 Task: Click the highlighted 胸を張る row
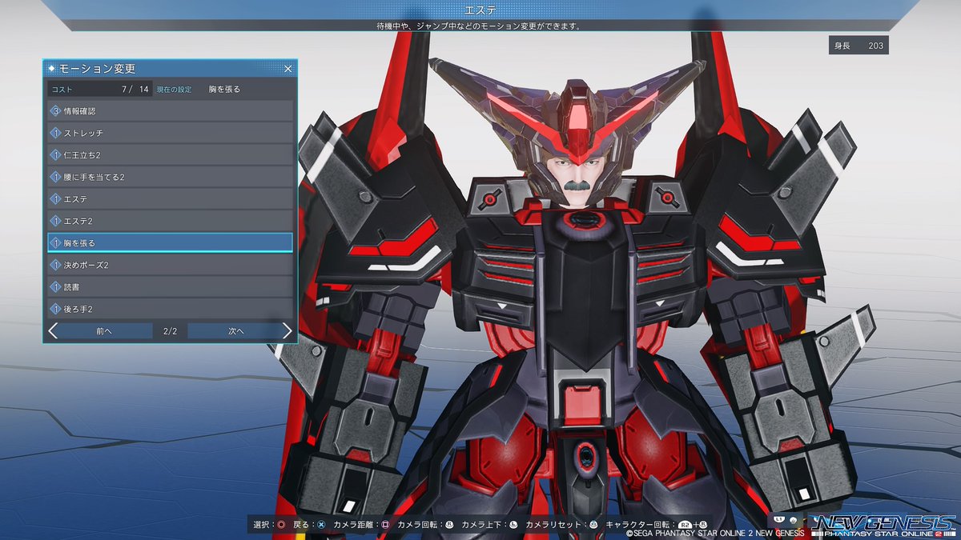[x=170, y=242]
